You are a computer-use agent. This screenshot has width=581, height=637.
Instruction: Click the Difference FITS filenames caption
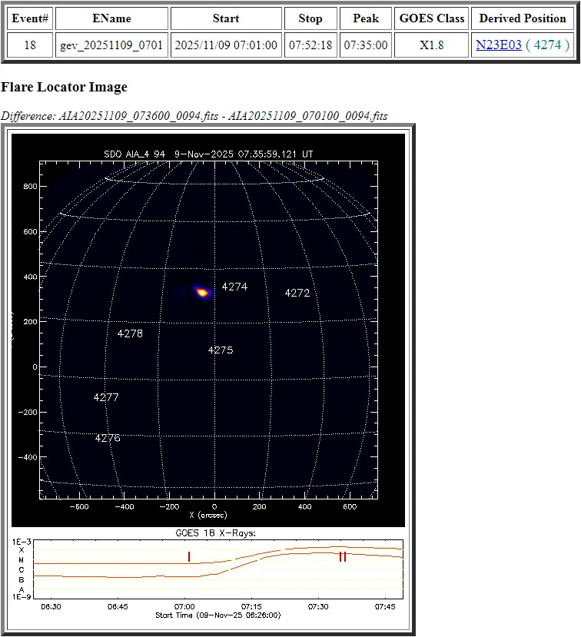coord(194,116)
